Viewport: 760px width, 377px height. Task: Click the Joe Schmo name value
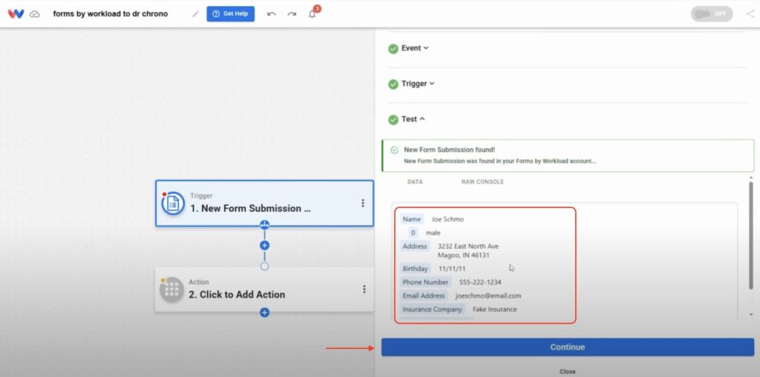[448, 219]
